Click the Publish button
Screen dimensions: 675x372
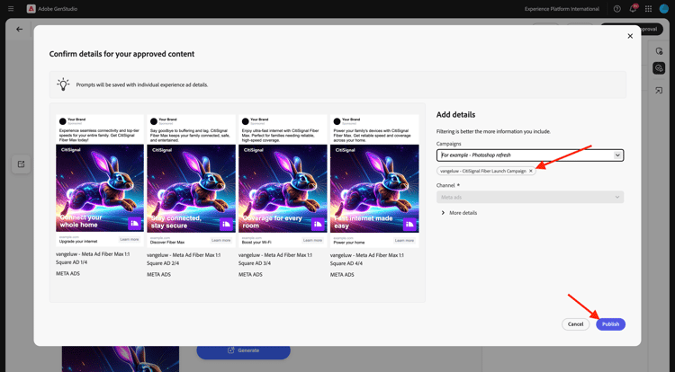click(610, 323)
